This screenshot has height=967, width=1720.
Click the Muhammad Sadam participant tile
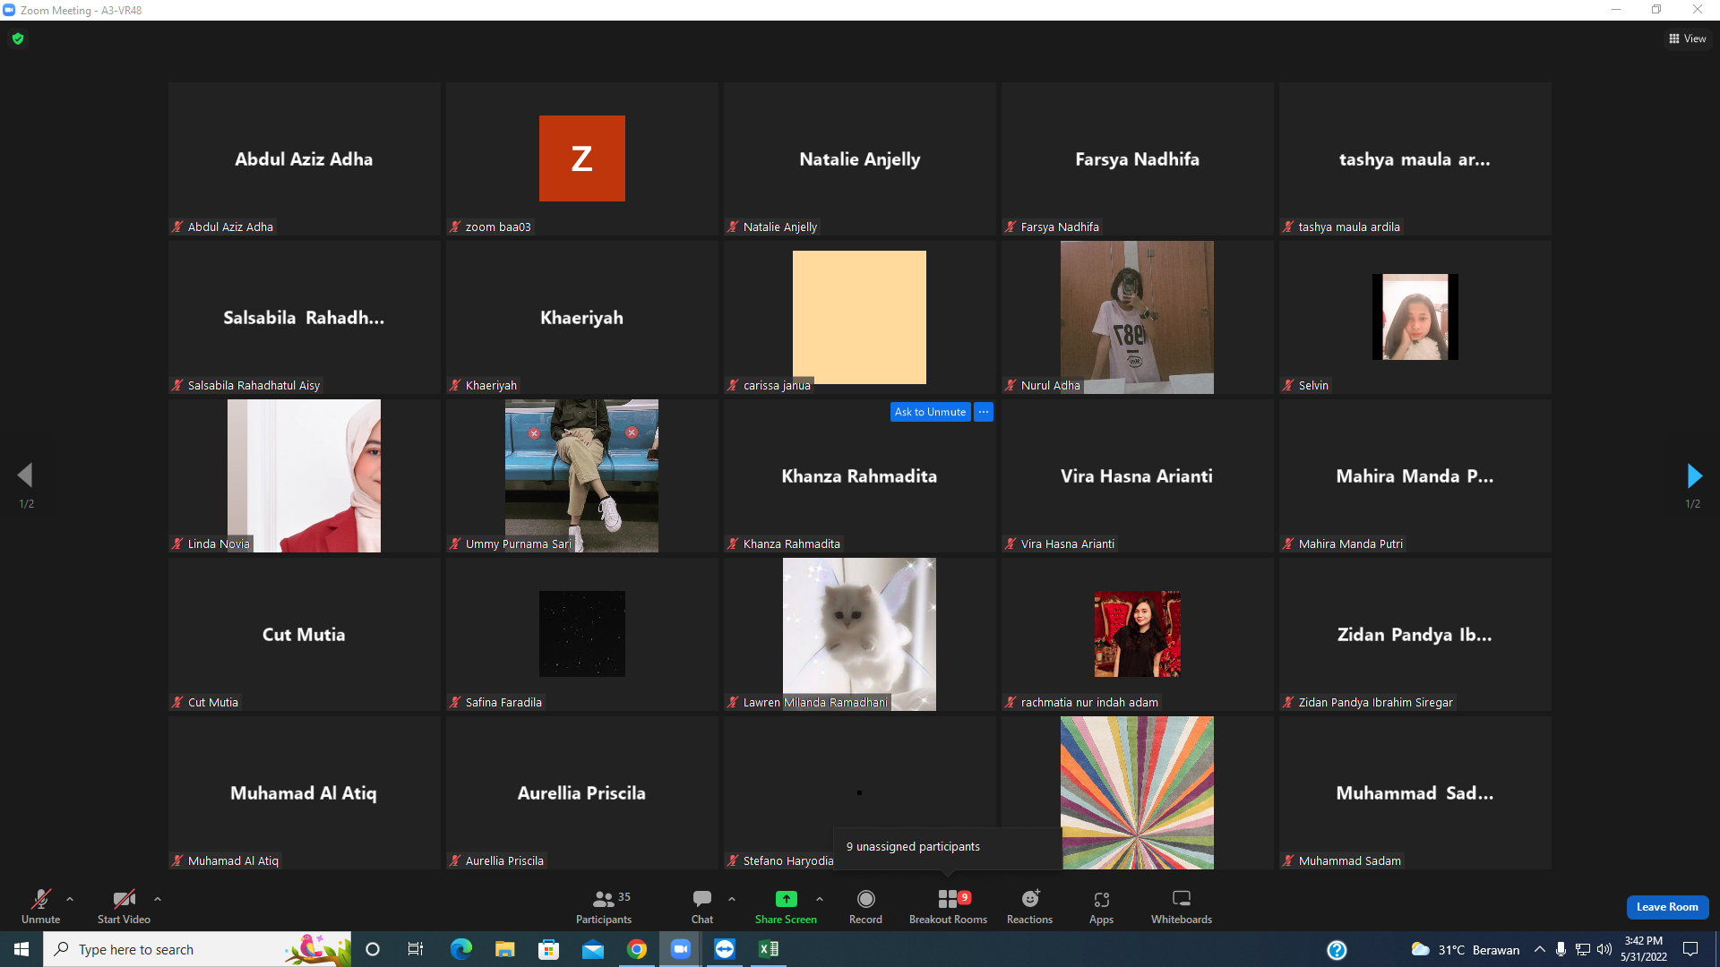(1415, 792)
